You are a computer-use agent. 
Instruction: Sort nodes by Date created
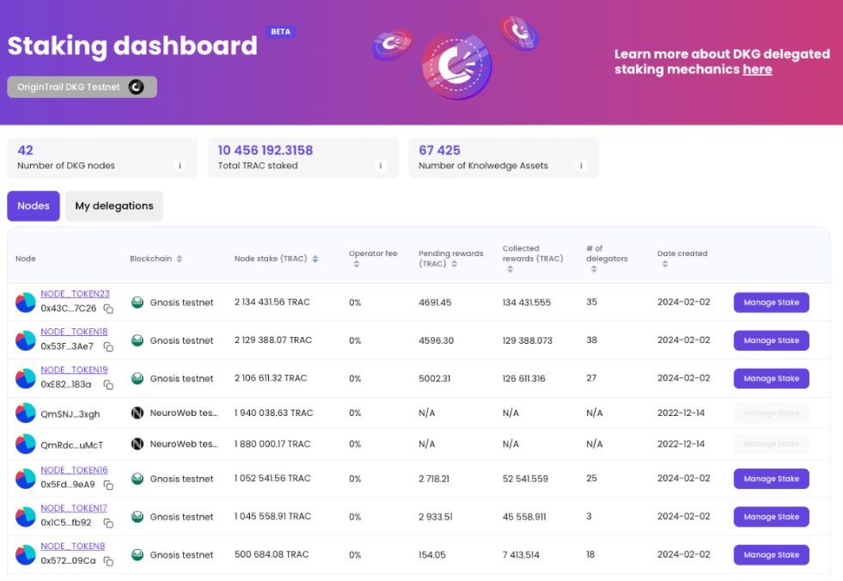tap(665, 264)
